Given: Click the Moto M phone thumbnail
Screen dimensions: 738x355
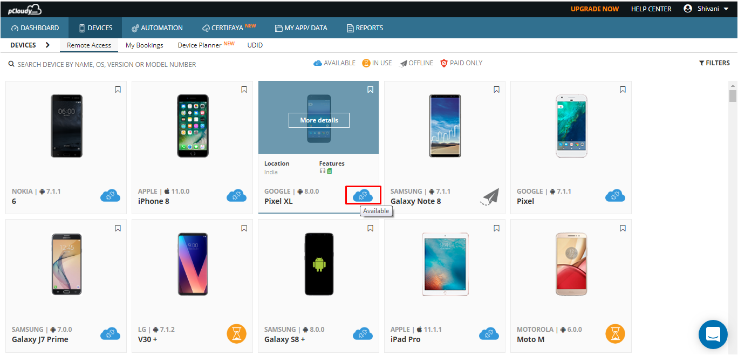Looking at the screenshot, I should (x=571, y=264).
